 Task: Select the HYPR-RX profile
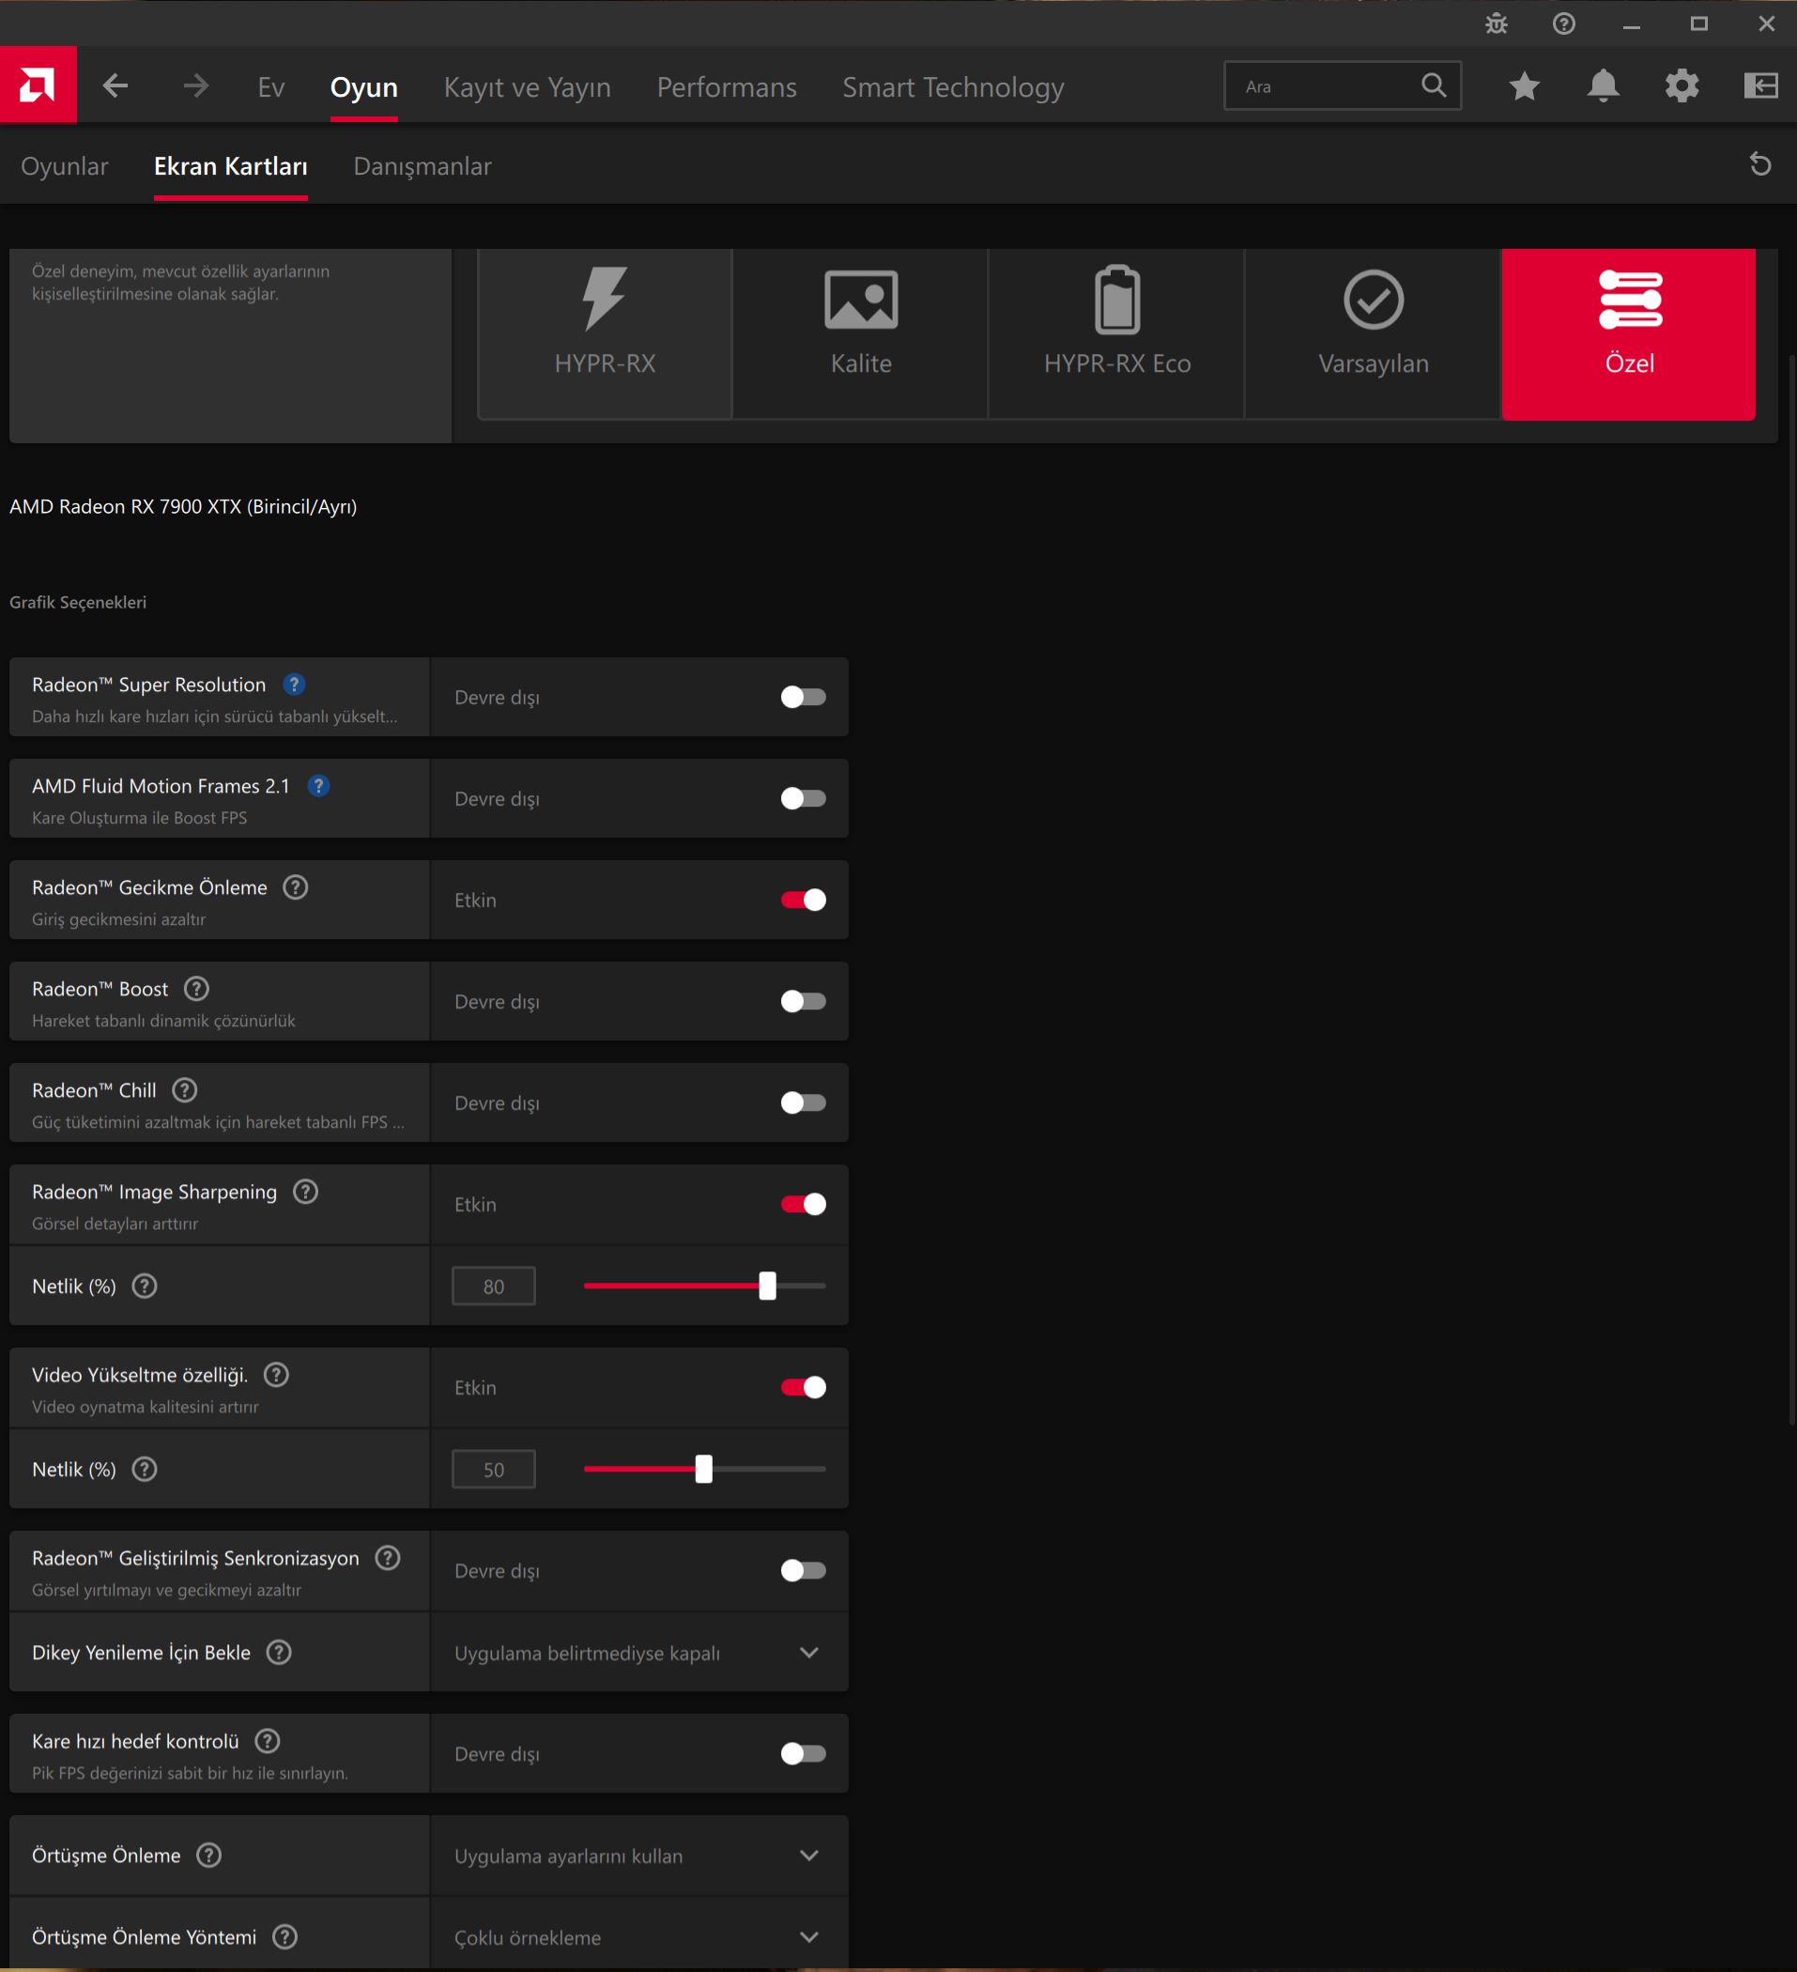pyautogui.click(x=605, y=333)
